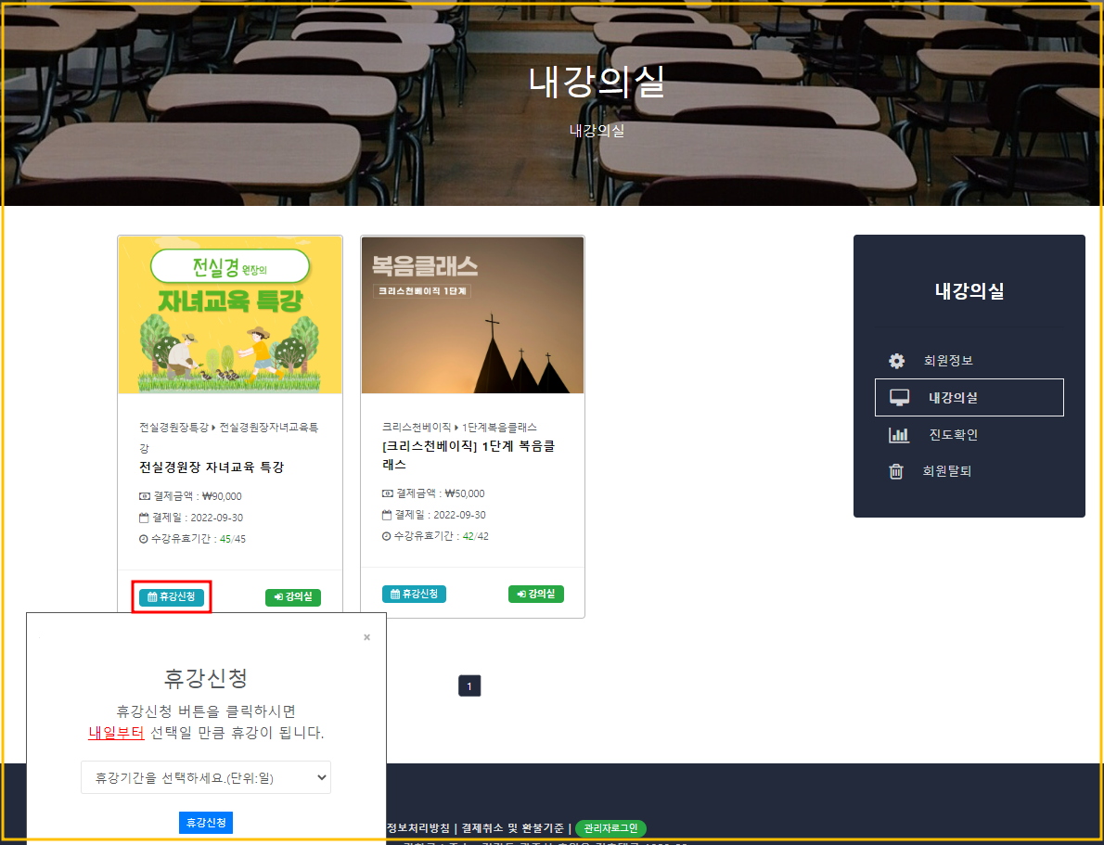Click the clock icon beside 수강유효기간 42/42

pos(387,536)
